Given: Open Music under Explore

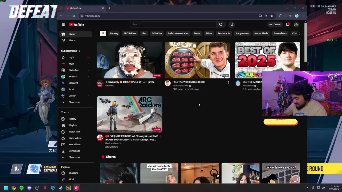Looking at the screenshot, I should 76,179.
